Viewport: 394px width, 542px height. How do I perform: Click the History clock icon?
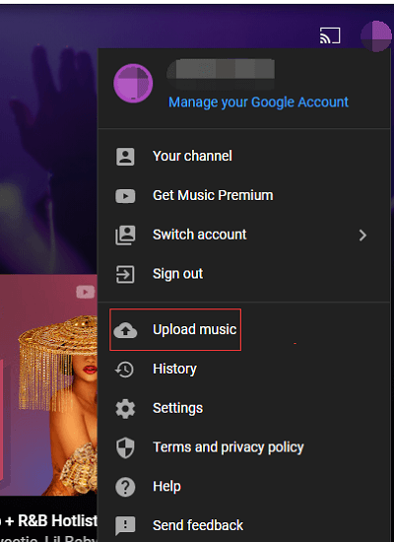click(x=124, y=370)
